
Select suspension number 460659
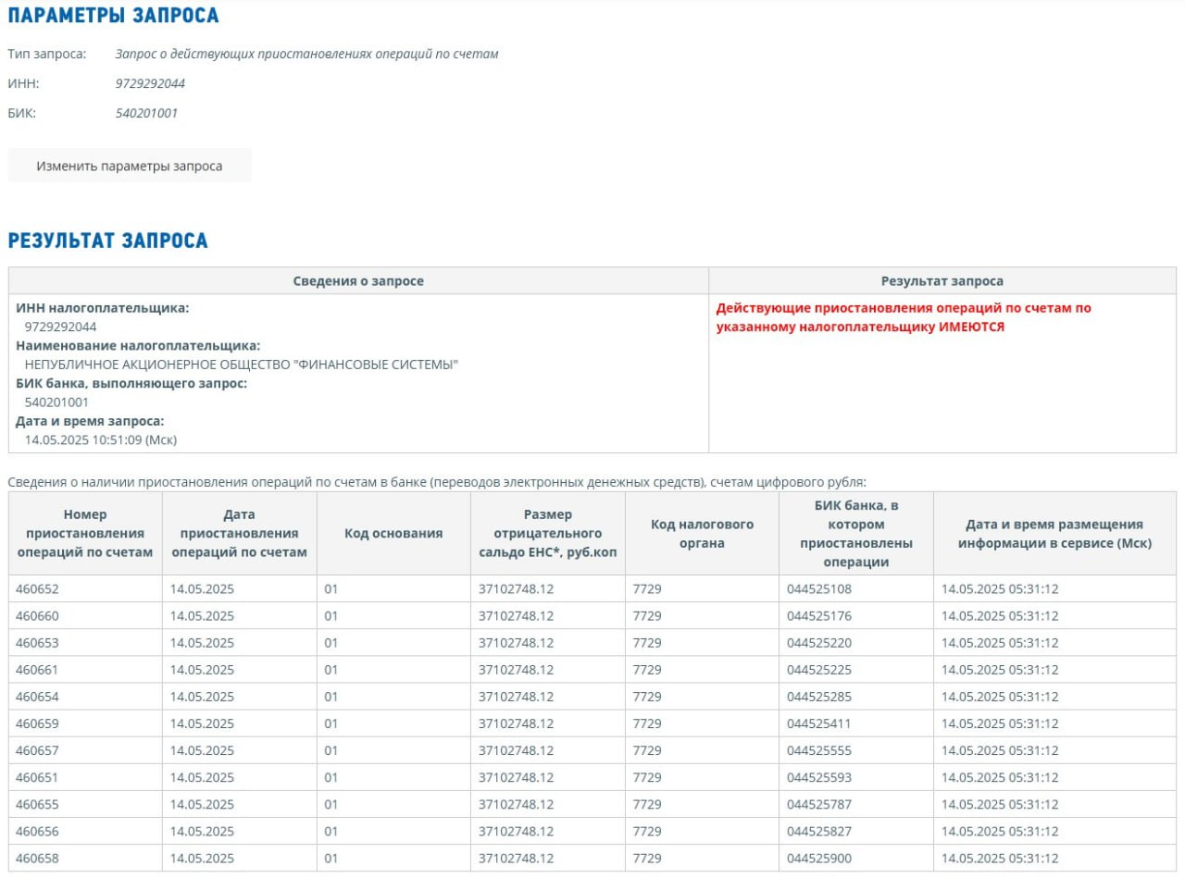click(37, 723)
